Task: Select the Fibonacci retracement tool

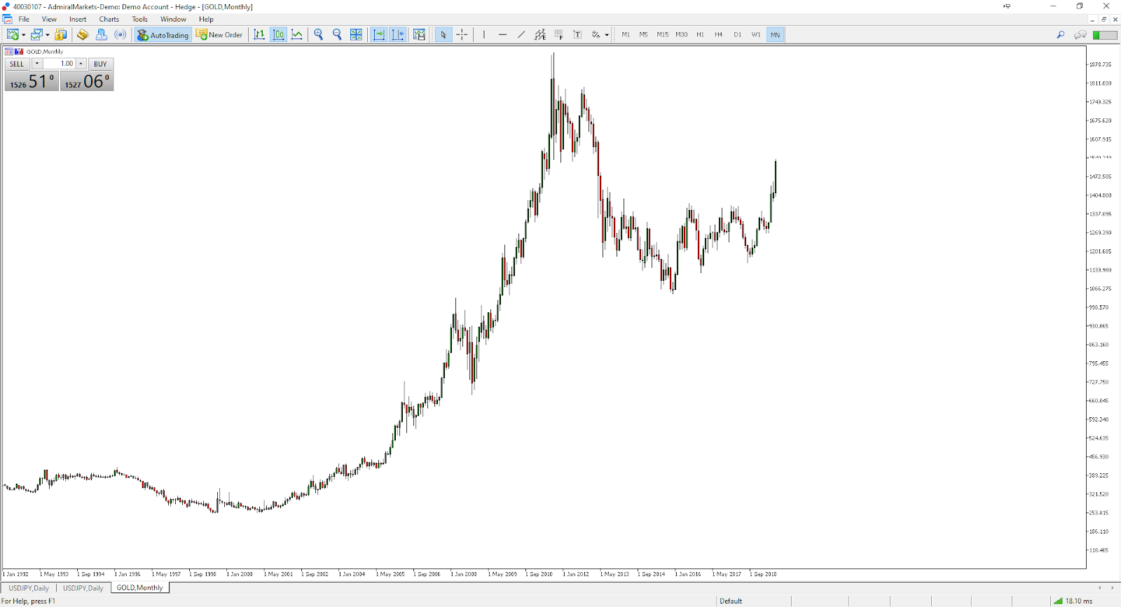Action: pyautogui.click(x=558, y=34)
